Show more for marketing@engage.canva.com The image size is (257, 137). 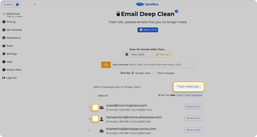pyautogui.click(x=193, y=130)
